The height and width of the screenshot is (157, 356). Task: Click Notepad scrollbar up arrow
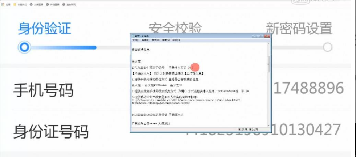point(269,44)
